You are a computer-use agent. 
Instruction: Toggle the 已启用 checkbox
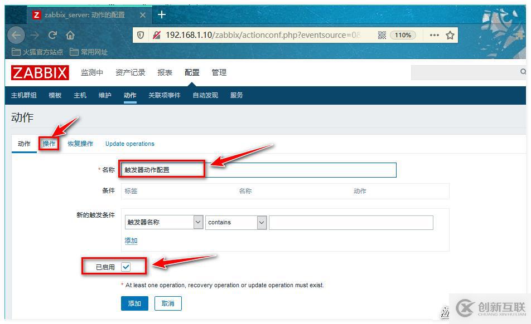tap(125, 267)
